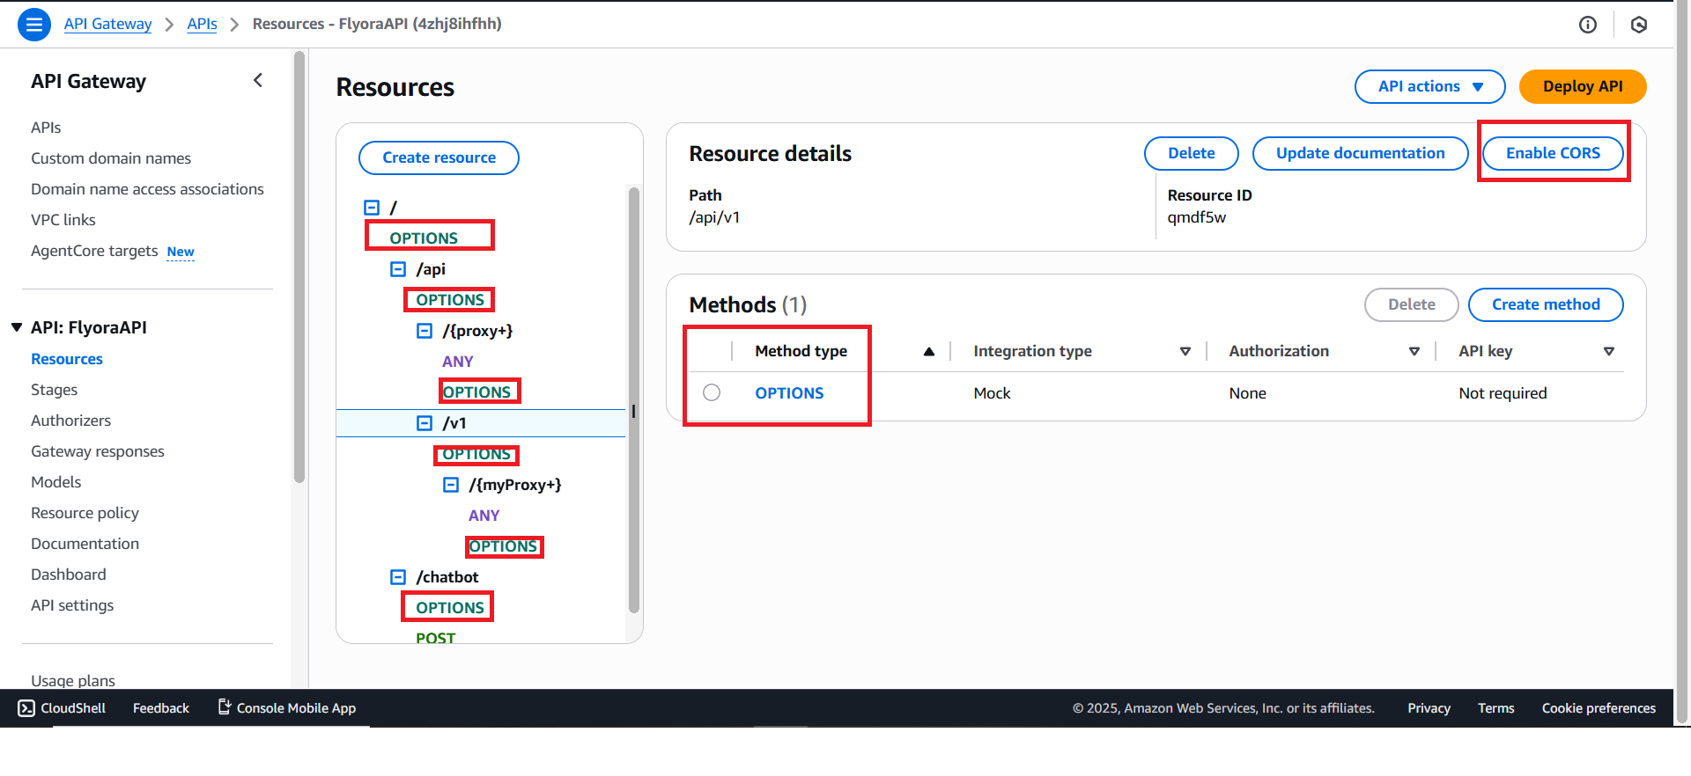Open Authorizers in the sidebar
The width and height of the screenshot is (1691, 776).
tap(70, 421)
